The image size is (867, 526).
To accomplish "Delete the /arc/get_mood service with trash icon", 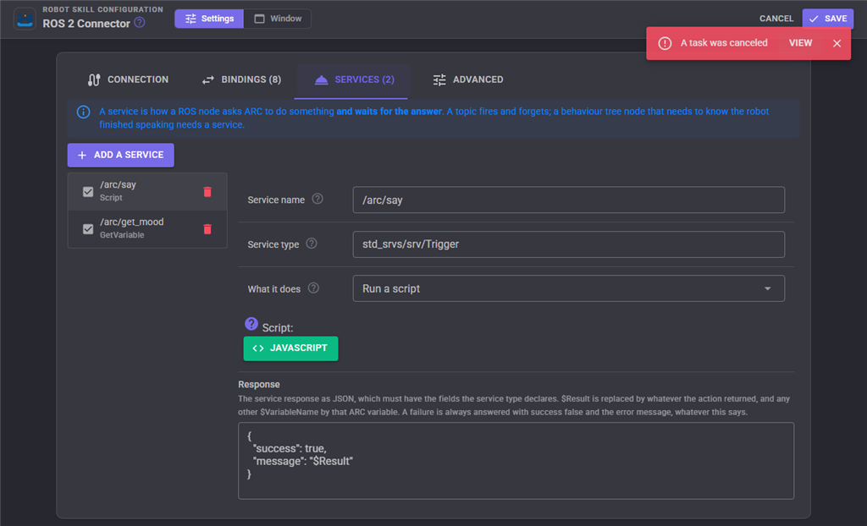I will coord(207,228).
